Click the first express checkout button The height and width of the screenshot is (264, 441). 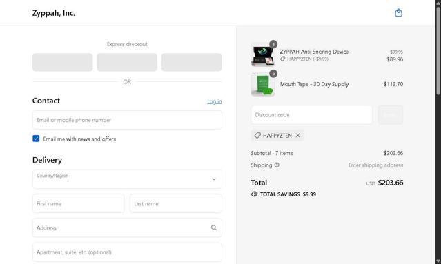[x=62, y=62]
